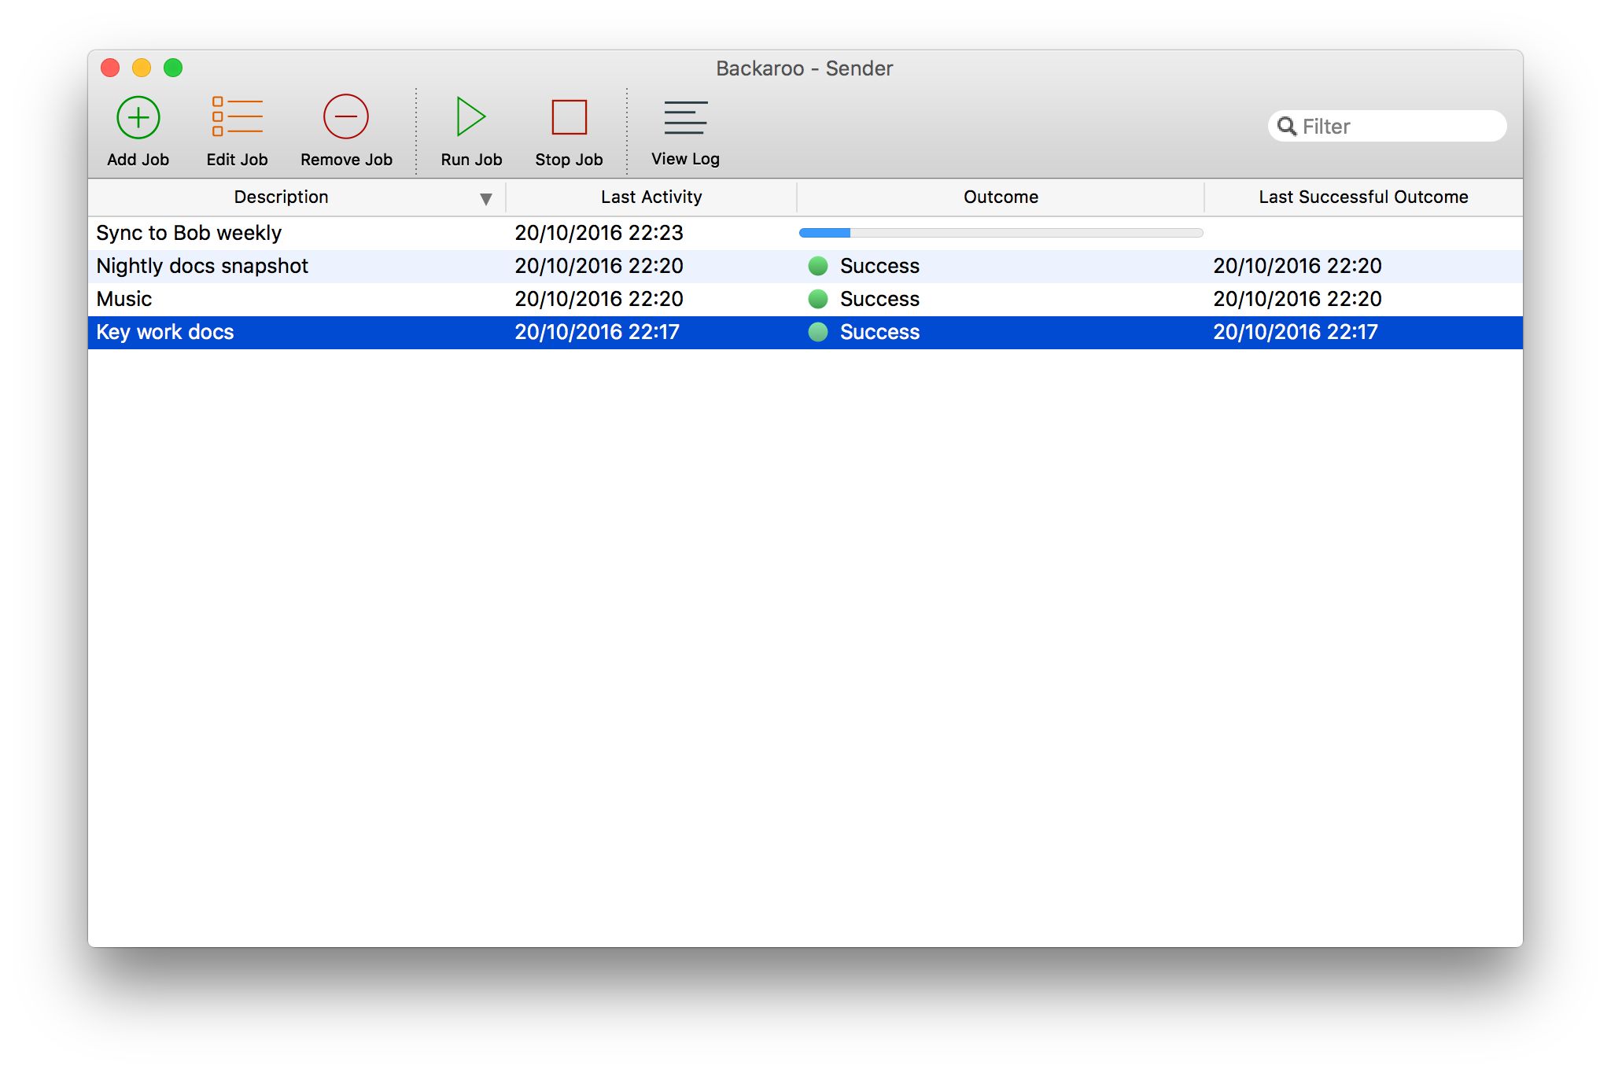The width and height of the screenshot is (1611, 1073).
Task: Click the Last Activity column header
Action: [x=651, y=197]
